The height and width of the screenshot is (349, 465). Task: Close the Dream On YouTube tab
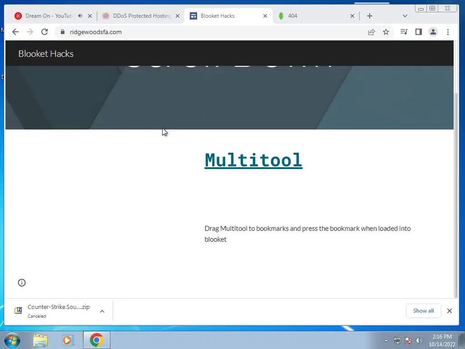click(90, 16)
